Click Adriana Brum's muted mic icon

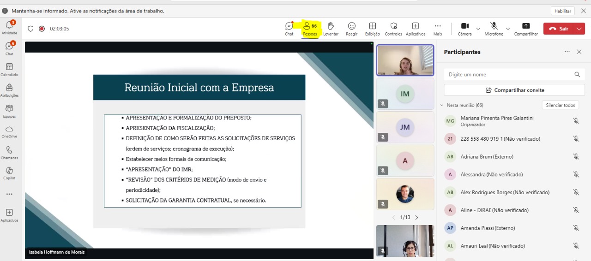[576, 157]
